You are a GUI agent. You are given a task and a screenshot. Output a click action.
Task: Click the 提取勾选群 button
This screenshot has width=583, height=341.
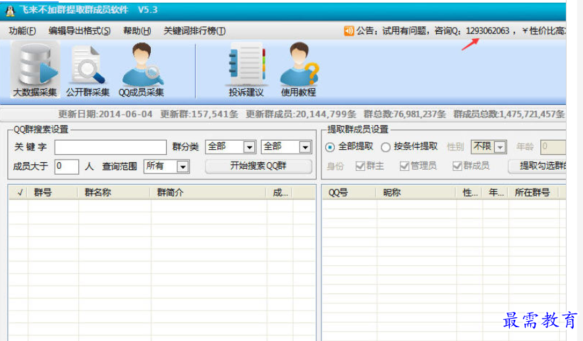[x=538, y=166]
